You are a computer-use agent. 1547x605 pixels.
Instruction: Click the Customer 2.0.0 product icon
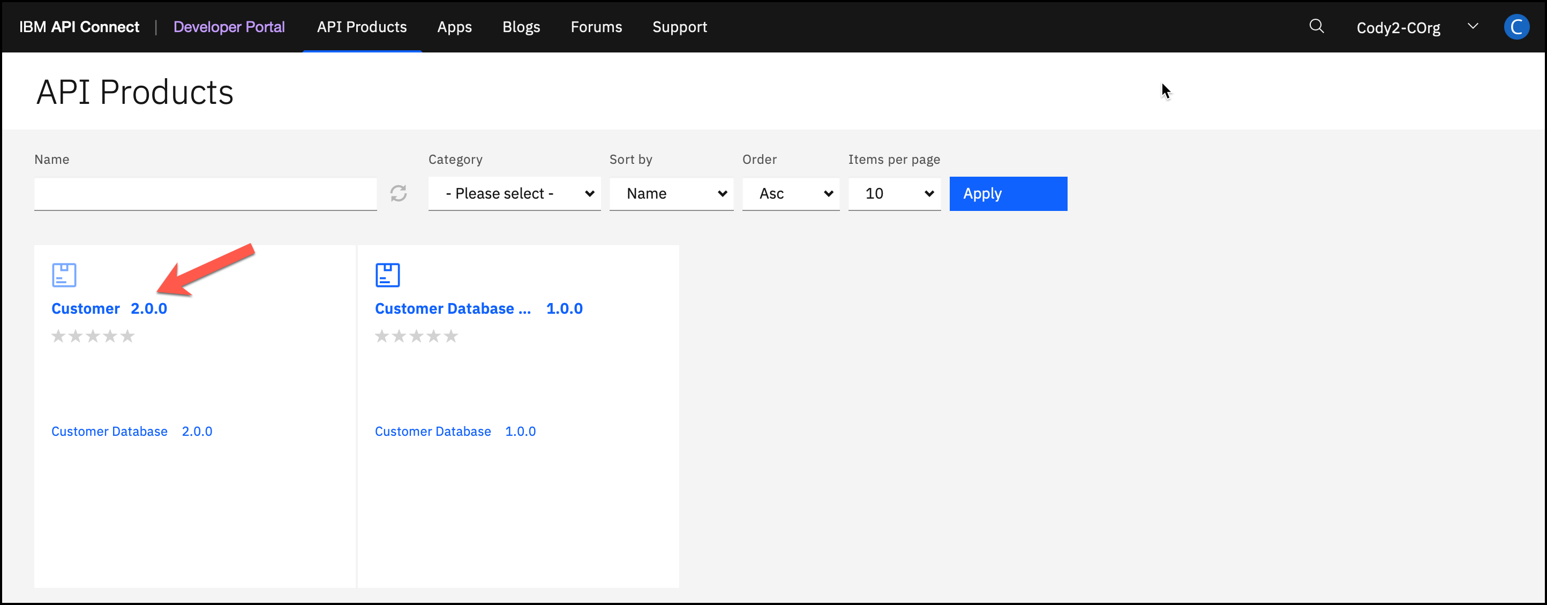(64, 275)
